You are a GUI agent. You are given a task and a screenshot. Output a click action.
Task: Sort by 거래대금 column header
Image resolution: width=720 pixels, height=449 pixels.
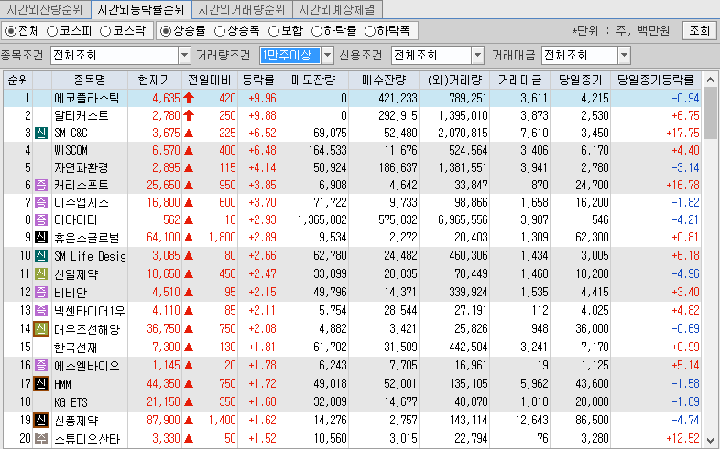[519, 80]
